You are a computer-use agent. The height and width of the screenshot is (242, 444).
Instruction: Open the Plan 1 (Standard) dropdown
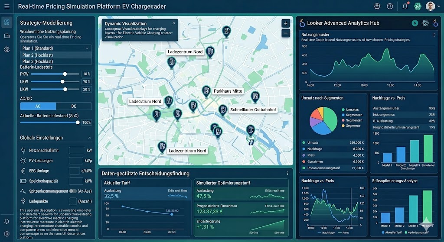pyautogui.click(x=56, y=48)
